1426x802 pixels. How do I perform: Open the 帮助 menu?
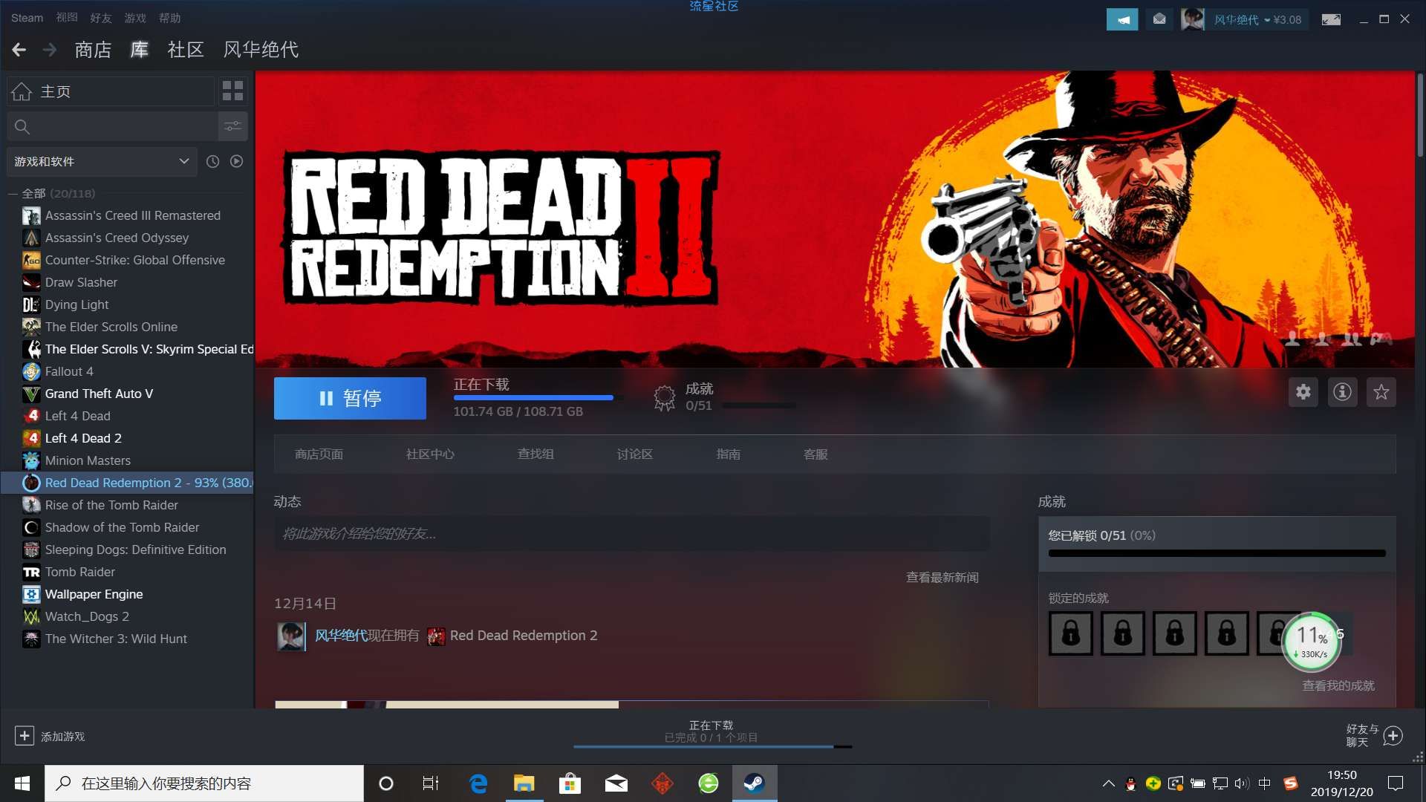[169, 18]
